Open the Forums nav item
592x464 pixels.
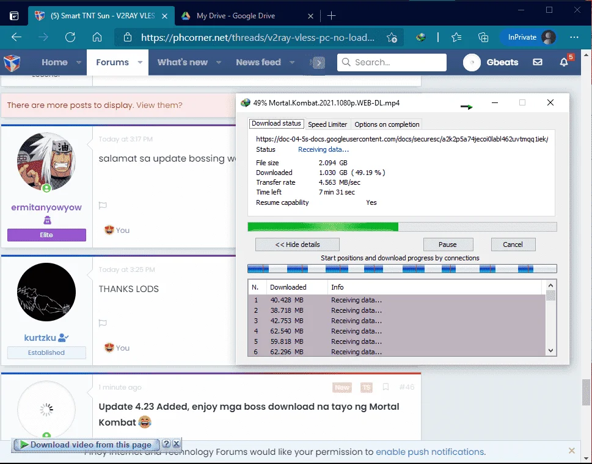112,62
